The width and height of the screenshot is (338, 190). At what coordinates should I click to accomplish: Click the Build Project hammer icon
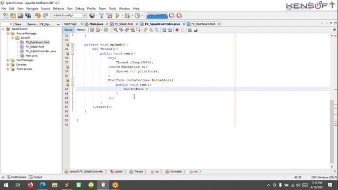point(101,15)
